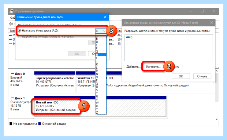The width and height of the screenshot is (227, 140).
Task: Choose letter L in the drive letter list
Action: [101, 68]
